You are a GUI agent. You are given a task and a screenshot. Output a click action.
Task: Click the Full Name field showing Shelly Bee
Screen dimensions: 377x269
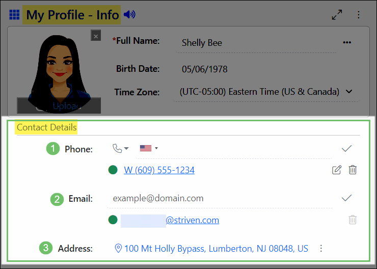[256, 43]
